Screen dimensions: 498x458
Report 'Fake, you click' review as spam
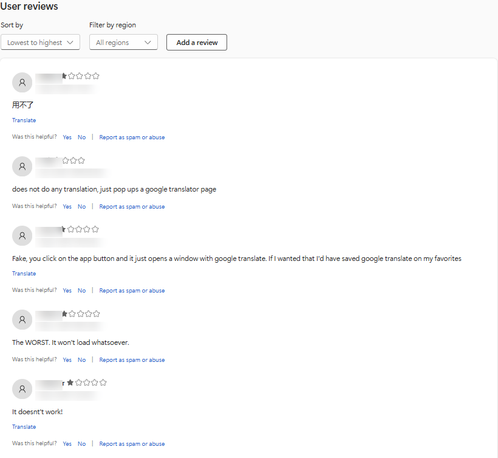(132, 291)
